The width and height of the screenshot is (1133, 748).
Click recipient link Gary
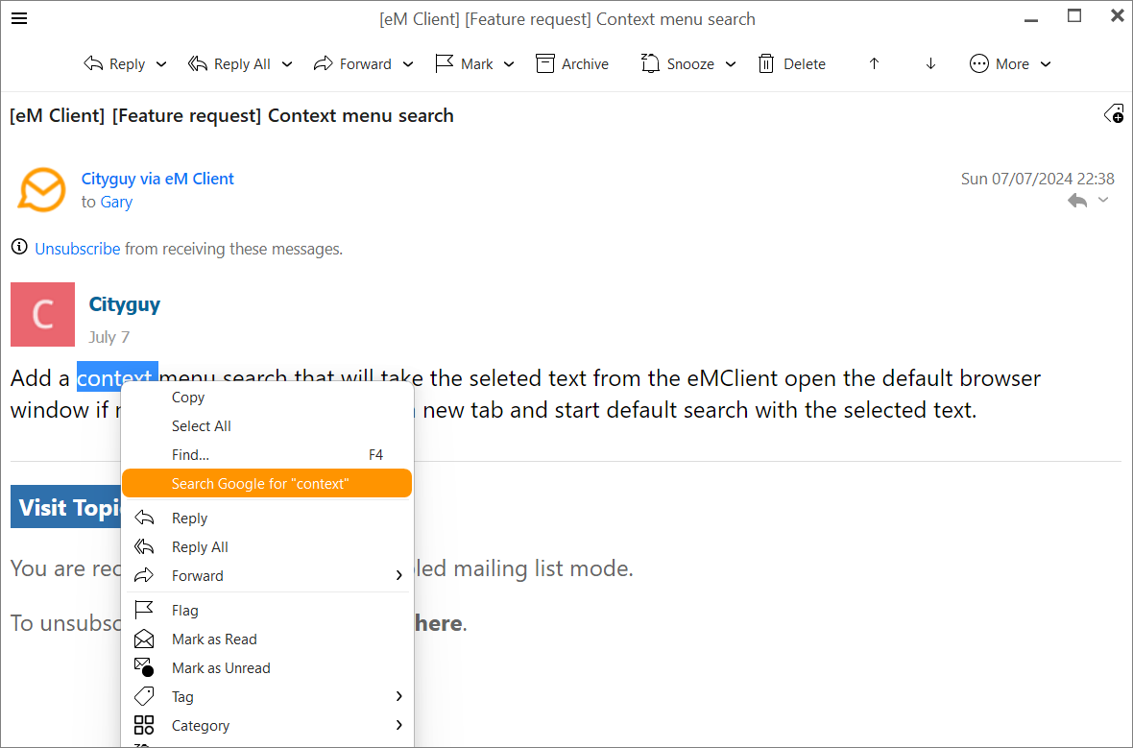tap(116, 202)
